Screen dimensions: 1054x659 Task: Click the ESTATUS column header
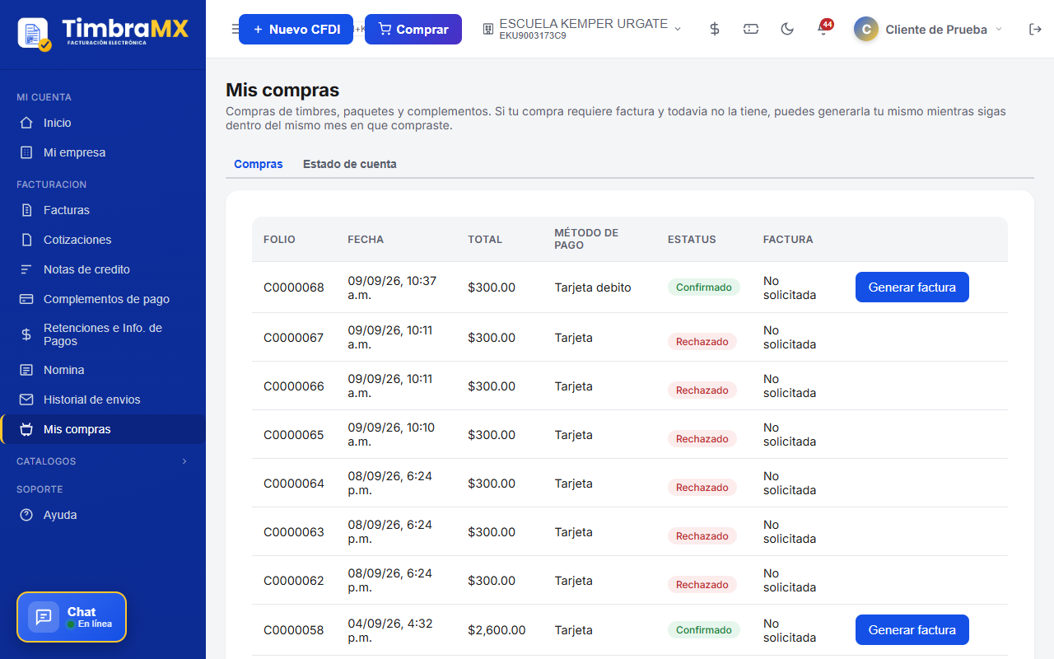[x=692, y=240]
